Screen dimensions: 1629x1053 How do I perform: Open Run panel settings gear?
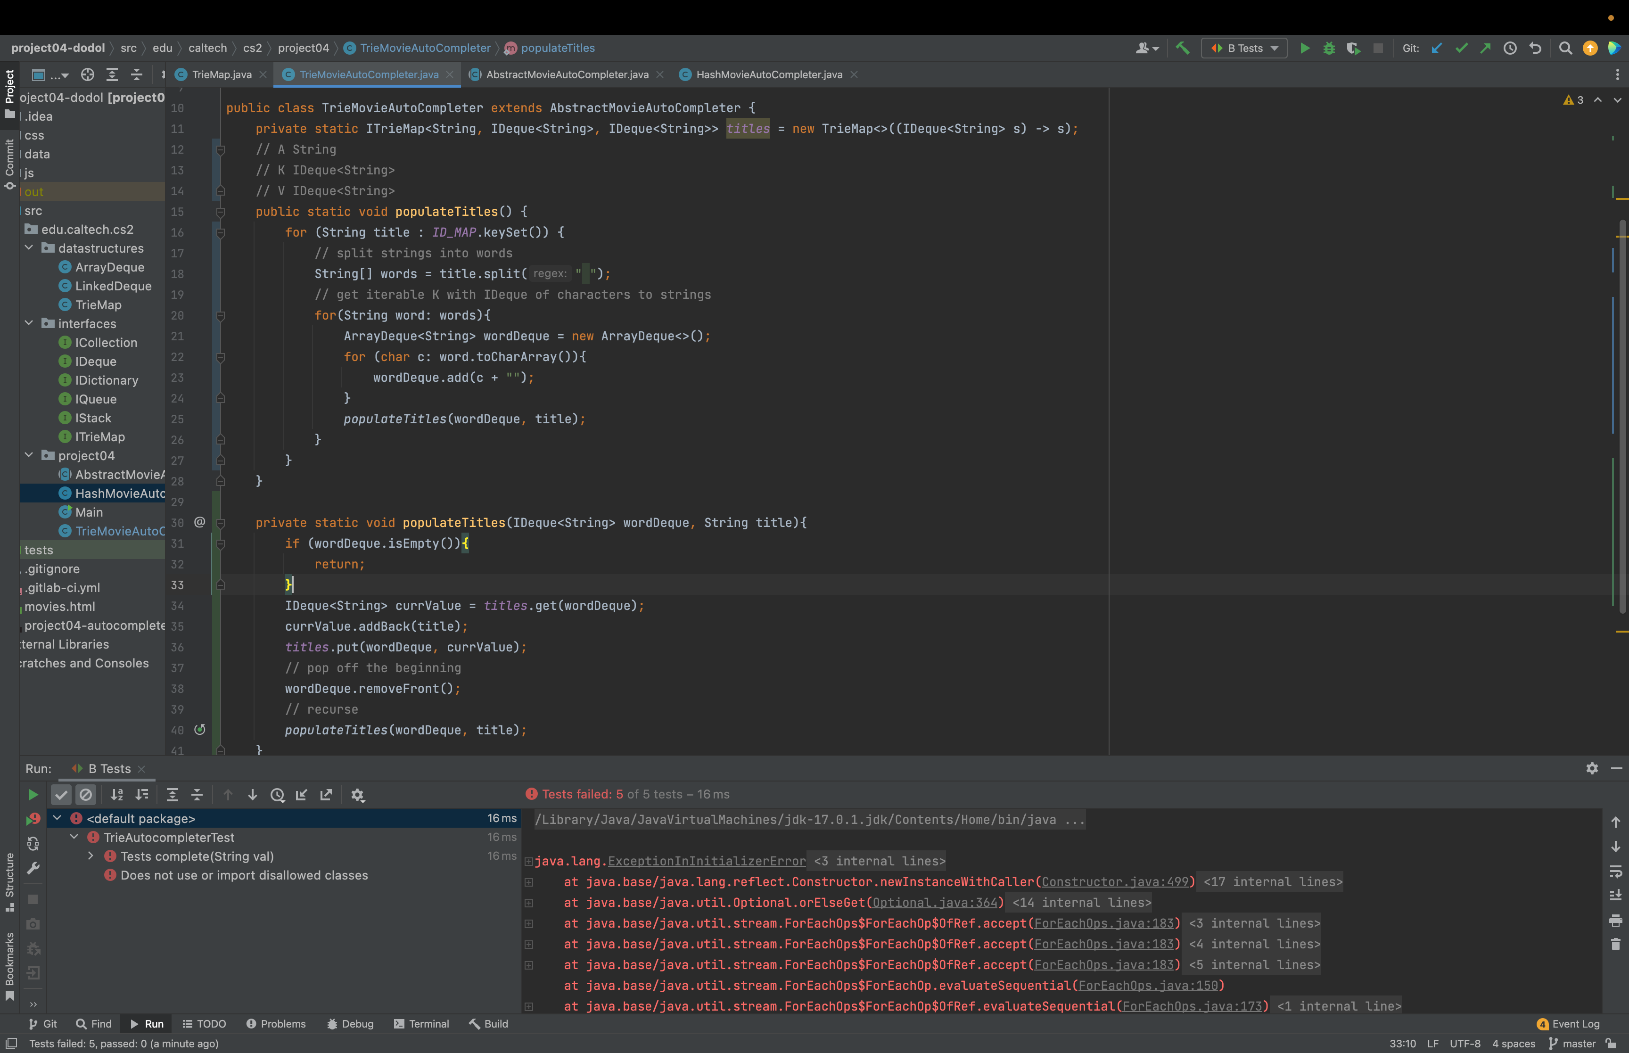coord(1591,769)
